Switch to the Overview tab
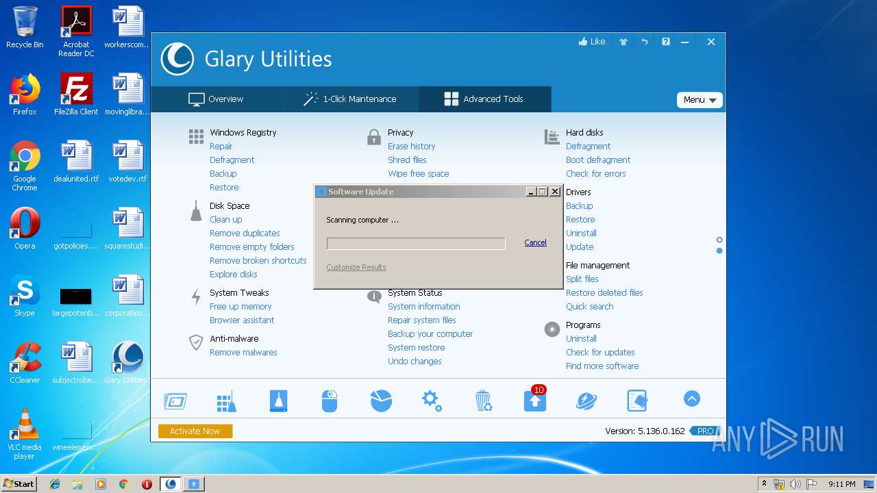This screenshot has width=877, height=493. [x=216, y=99]
